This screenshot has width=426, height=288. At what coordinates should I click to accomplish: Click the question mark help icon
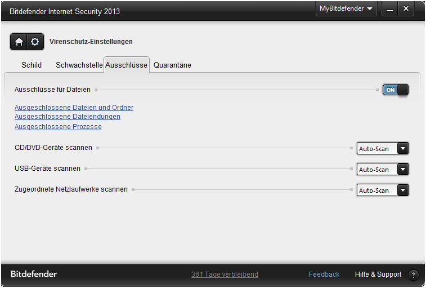pyautogui.click(x=414, y=274)
